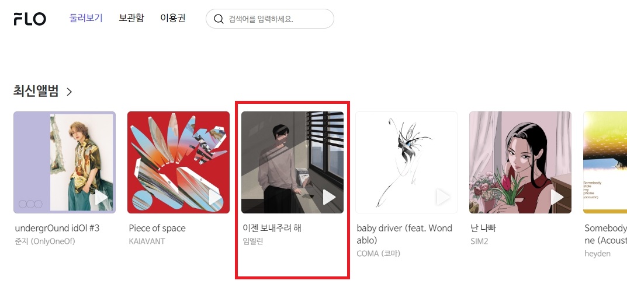Expand 최신앨범 with the chevron arrow
Screen dimensions: 627x284
click(x=70, y=92)
